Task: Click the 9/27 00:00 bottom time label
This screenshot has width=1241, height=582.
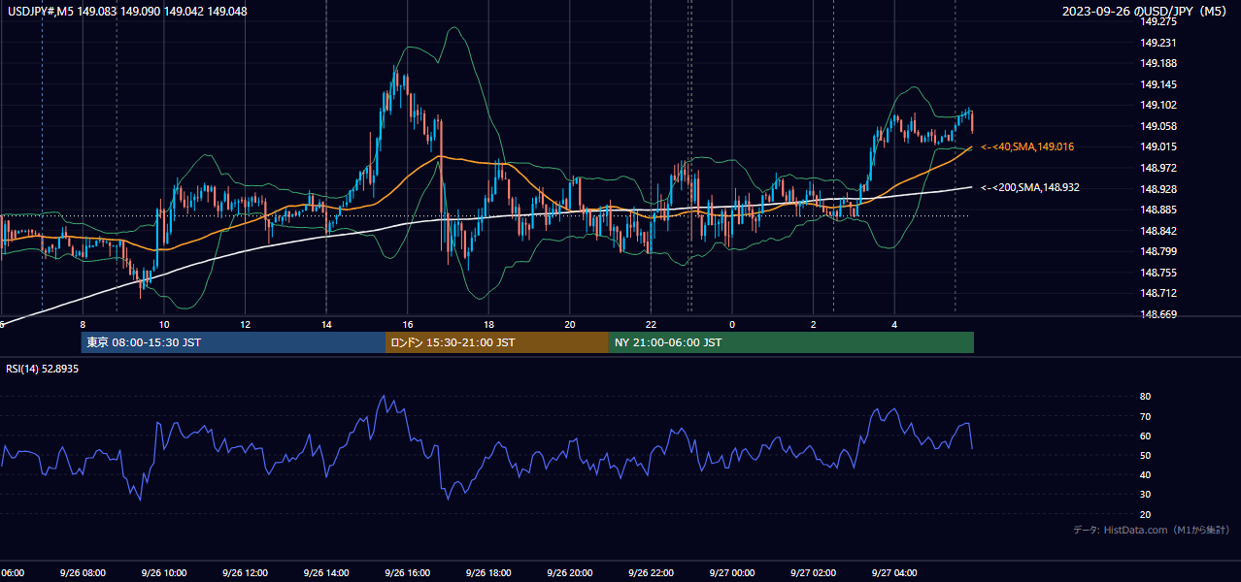Action: tap(732, 573)
